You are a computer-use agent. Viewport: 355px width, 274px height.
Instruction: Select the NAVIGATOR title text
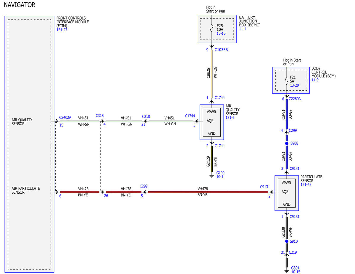[20, 5]
